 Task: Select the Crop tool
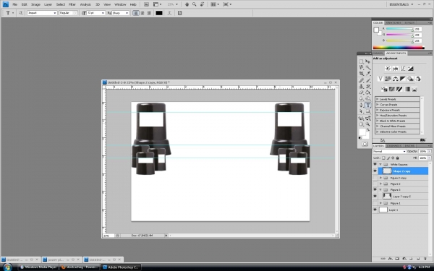point(361,74)
